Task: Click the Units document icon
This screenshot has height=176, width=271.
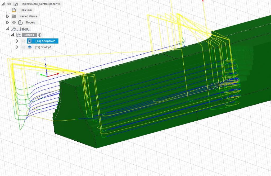Action: pos(14,10)
